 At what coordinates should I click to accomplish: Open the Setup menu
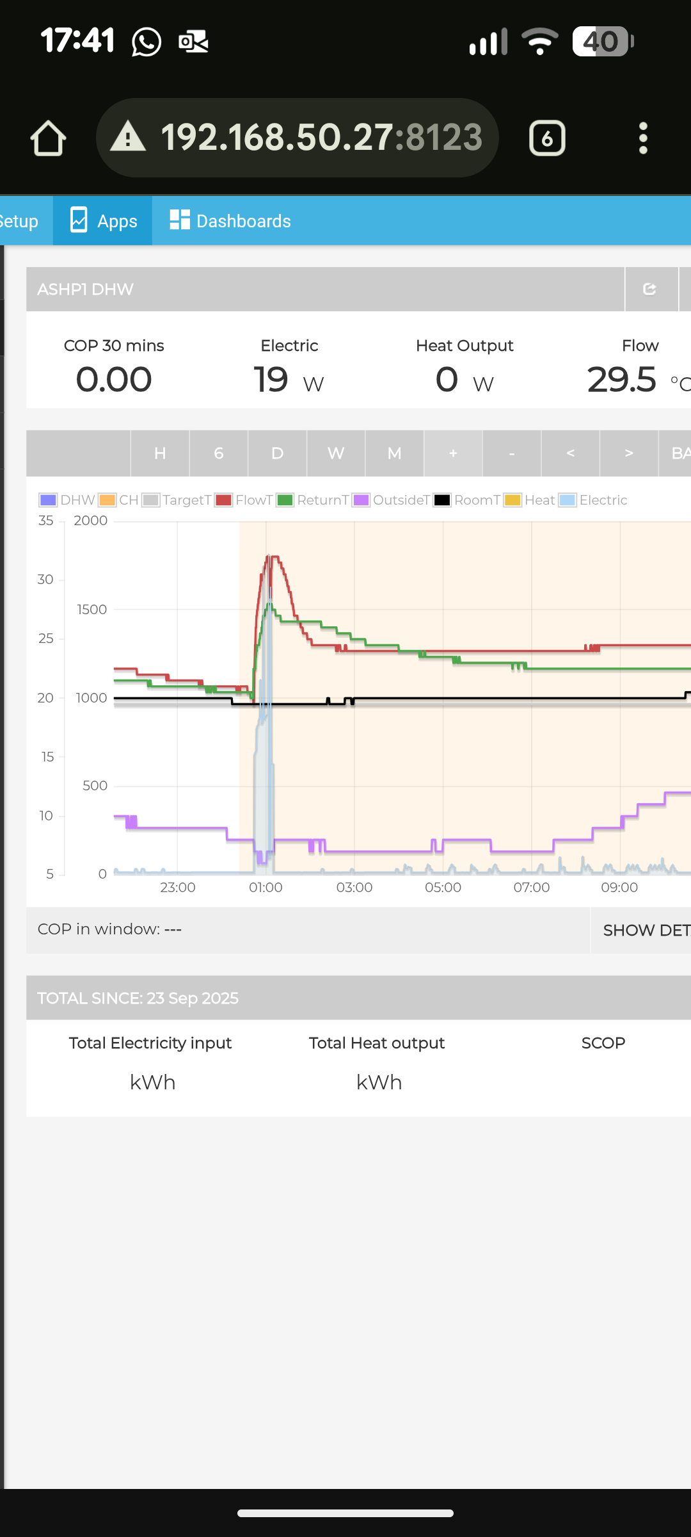click(19, 221)
